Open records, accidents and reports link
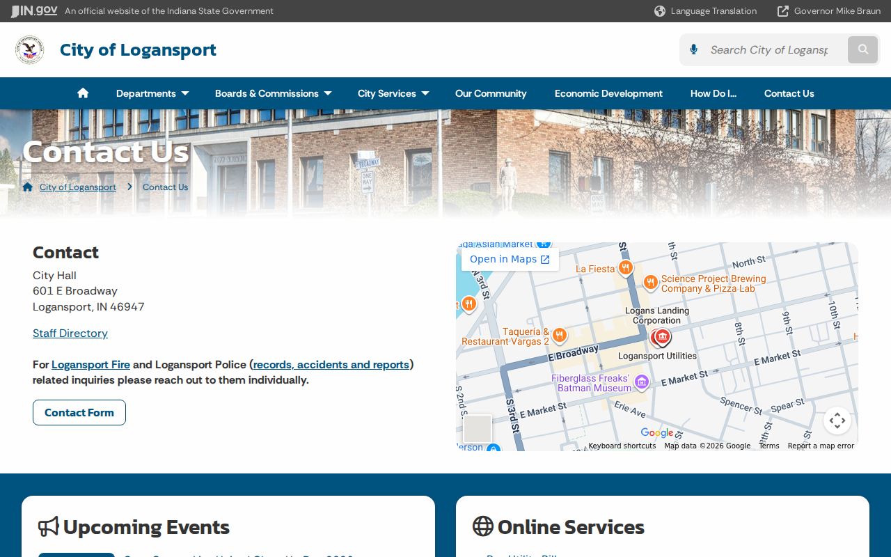This screenshot has width=891, height=557. (331, 365)
